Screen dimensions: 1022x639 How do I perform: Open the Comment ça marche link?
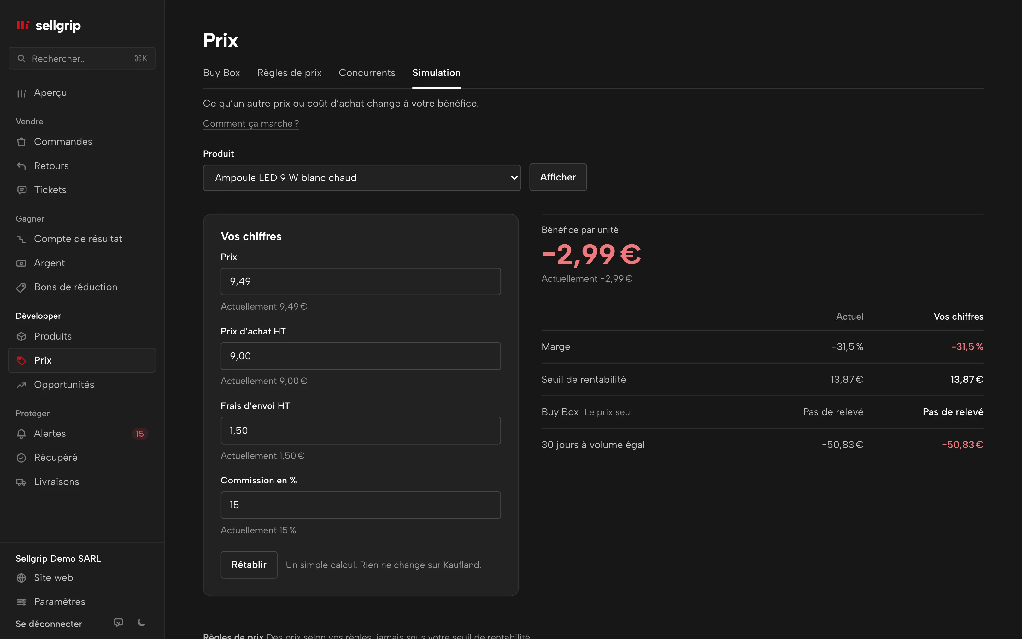tap(251, 123)
